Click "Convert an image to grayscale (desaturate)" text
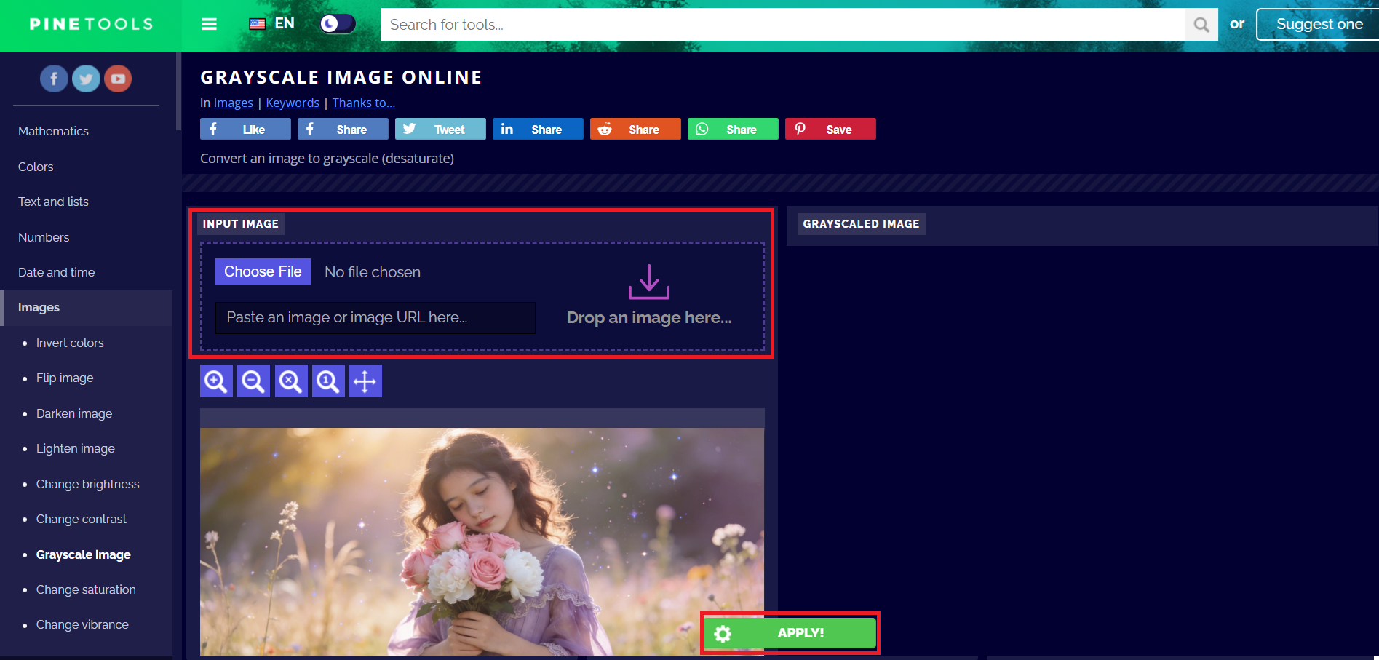Viewport: 1379px width, 660px height. [327, 158]
